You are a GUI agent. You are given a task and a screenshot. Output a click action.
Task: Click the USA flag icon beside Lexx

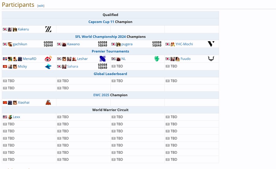tap(5, 117)
